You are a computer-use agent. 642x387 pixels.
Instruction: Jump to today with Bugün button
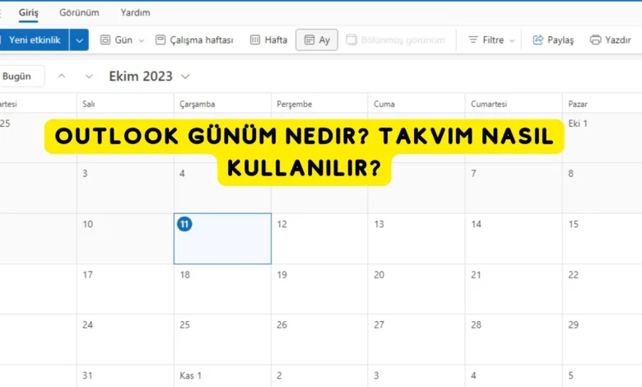point(17,77)
